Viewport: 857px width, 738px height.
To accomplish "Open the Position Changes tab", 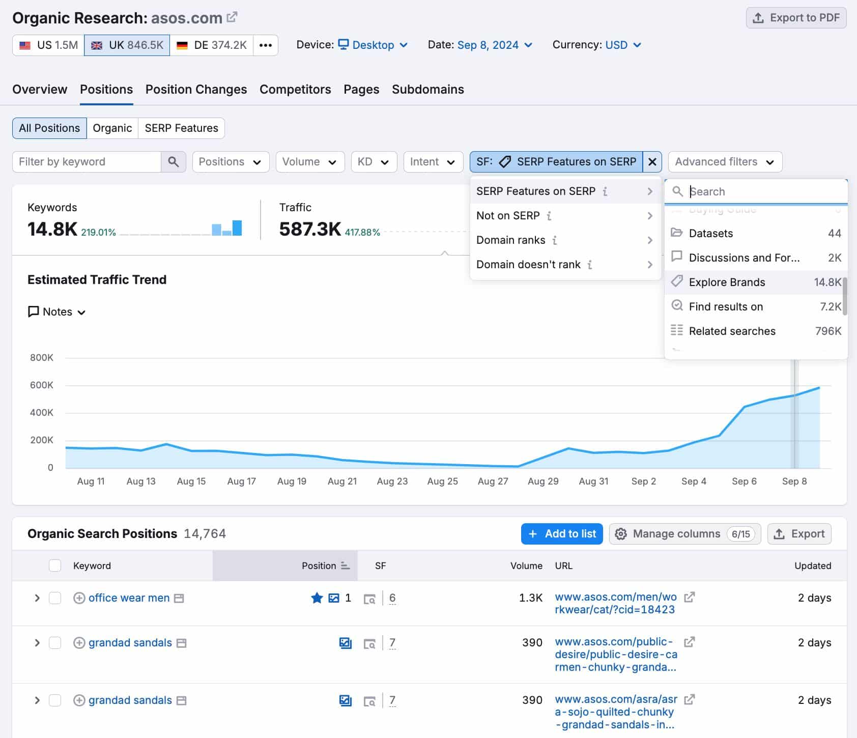I will (196, 90).
